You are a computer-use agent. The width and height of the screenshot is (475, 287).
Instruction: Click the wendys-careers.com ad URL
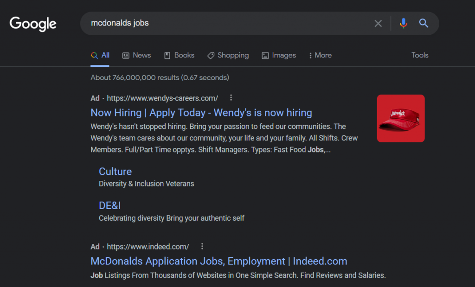click(x=162, y=98)
